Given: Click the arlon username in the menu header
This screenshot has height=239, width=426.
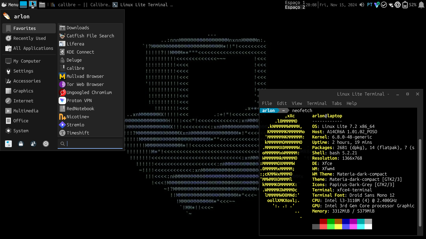Looking at the screenshot, I should (x=22, y=16).
